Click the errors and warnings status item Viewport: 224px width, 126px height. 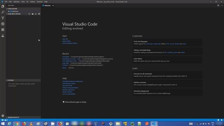click(x=5, y=120)
